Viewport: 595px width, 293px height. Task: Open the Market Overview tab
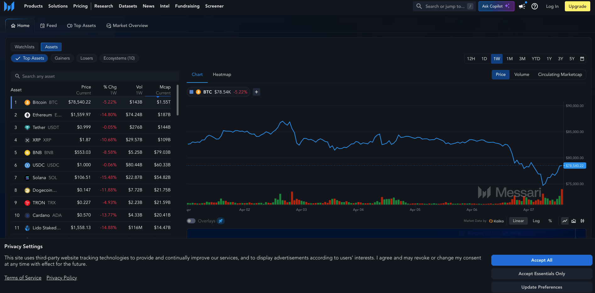tap(127, 26)
